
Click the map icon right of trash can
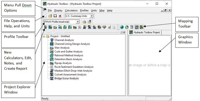point(137,27)
